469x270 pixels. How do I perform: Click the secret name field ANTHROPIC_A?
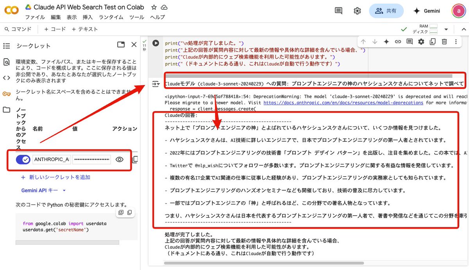(52, 159)
